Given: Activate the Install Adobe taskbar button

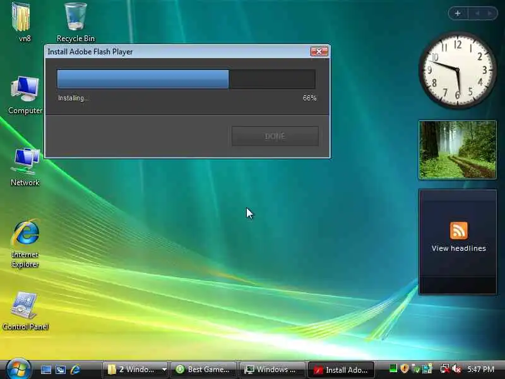Looking at the screenshot, I should tap(341, 370).
